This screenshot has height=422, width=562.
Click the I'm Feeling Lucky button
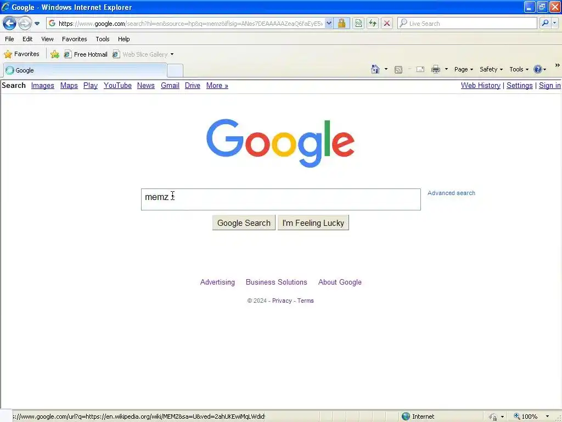coord(313,223)
